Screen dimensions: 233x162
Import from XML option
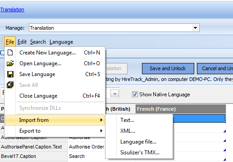139,131
